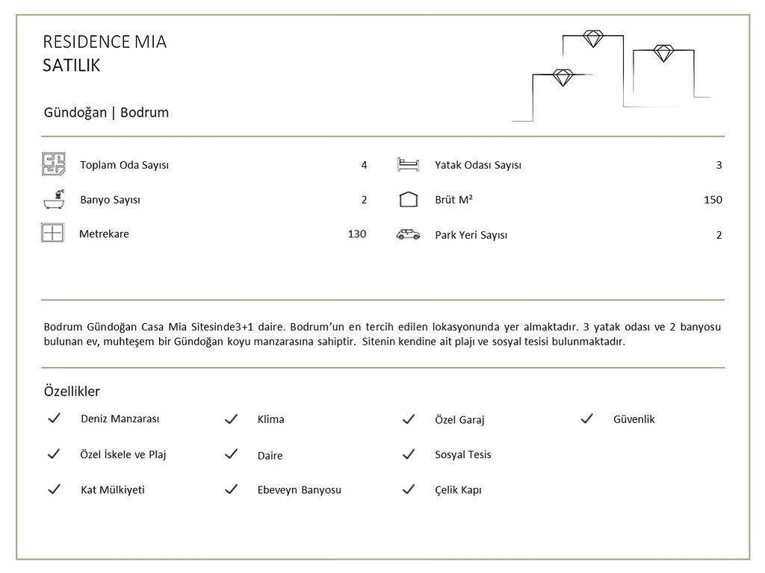
Task: Click the property description paragraph
Action: point(382,334)
